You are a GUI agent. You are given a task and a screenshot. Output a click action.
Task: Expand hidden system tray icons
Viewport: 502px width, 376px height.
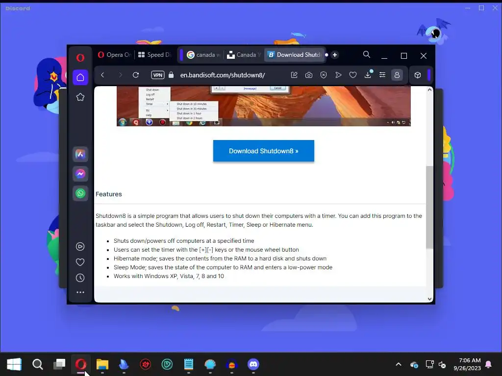(x=399, y=364)
